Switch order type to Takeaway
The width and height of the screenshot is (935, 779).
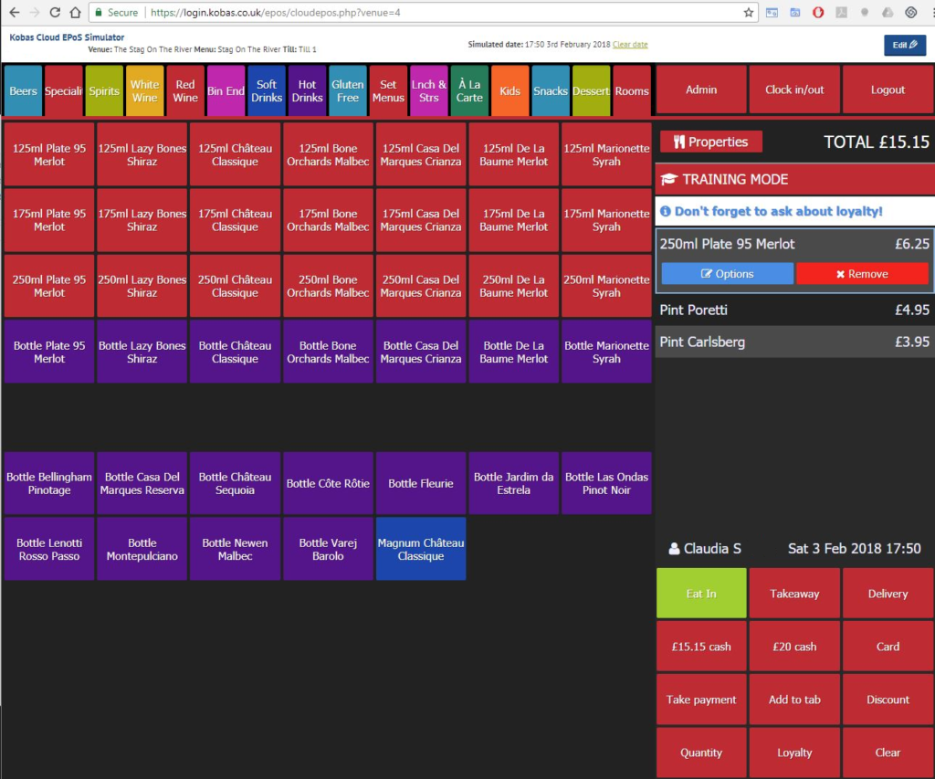point(794,593)
